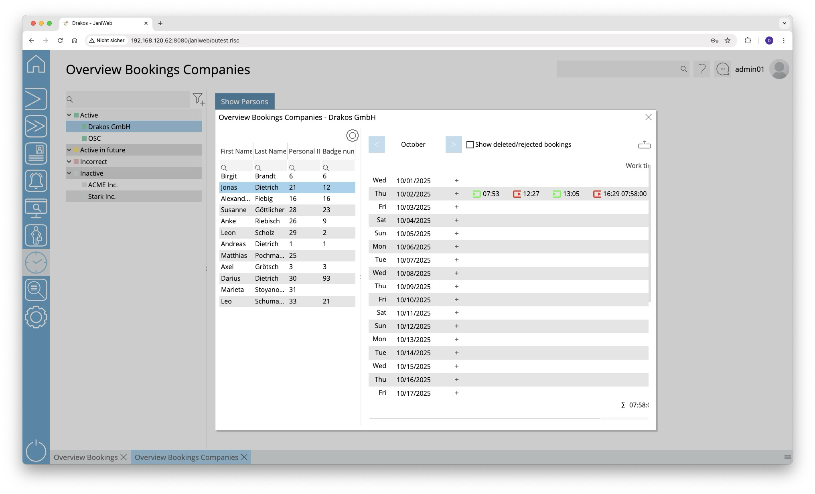Collapse the Active tree group
Screen dimensions: 815x494
point(69,115)
